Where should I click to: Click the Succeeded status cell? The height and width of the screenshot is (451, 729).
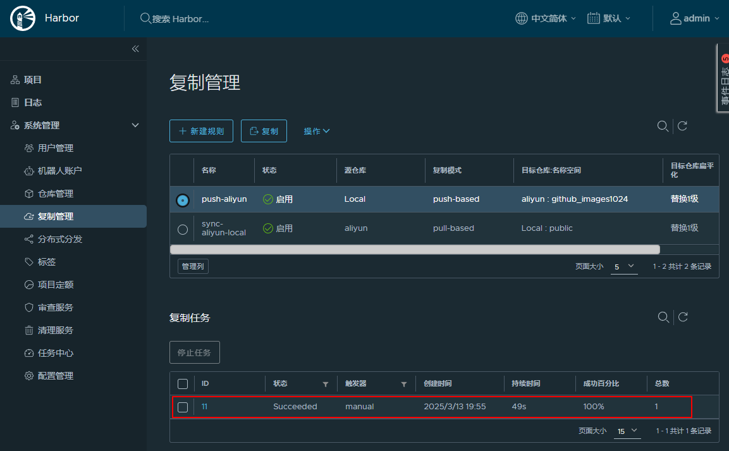[295, 407]
